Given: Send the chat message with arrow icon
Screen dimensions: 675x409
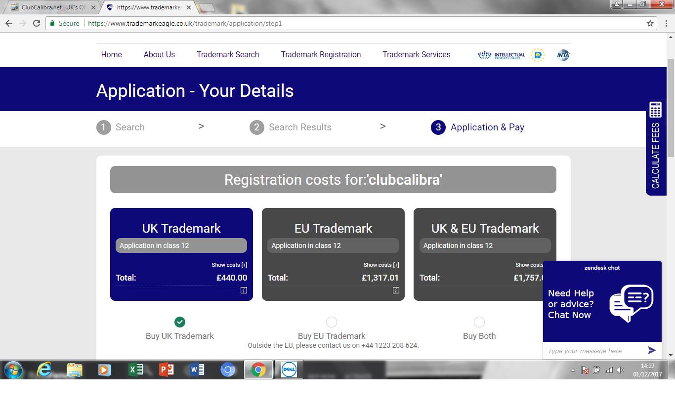Looking at the screenshot, I should point(652,350).
